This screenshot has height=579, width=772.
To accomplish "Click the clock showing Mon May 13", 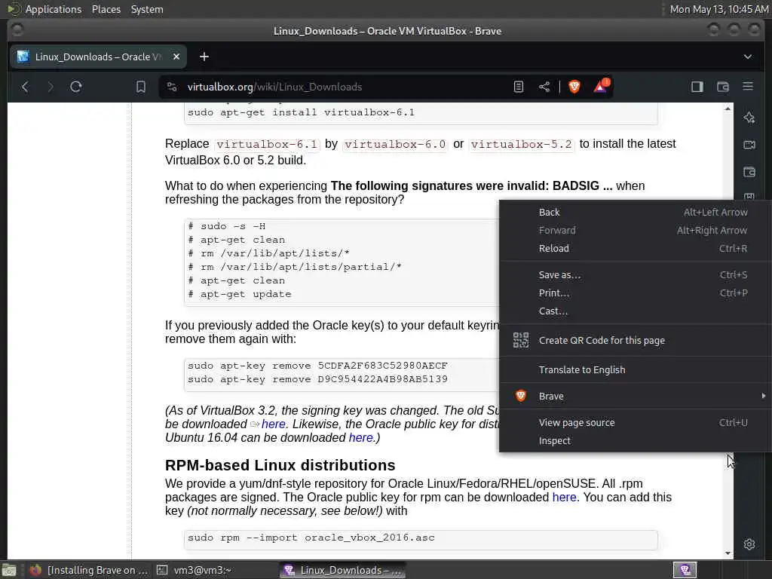I will 719,9.
